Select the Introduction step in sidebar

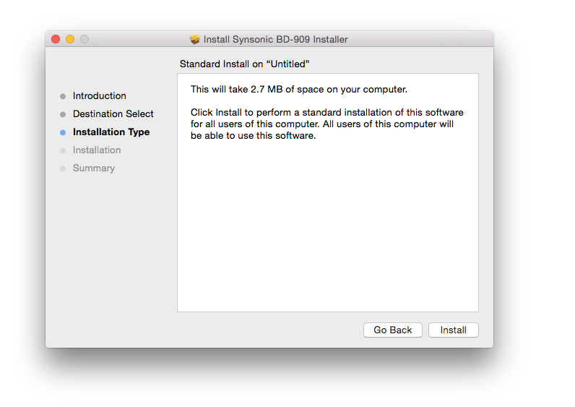pyautogui.click(x=99, y=96)
